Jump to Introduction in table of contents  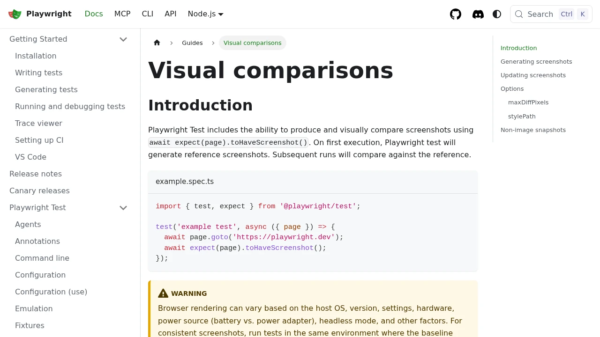518,48
